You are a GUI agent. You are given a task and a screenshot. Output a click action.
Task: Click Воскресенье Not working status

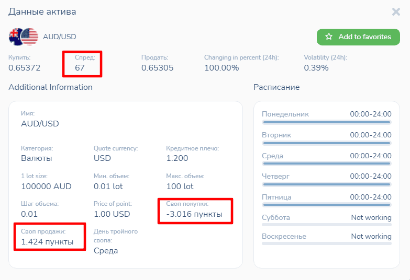(371, 236)
